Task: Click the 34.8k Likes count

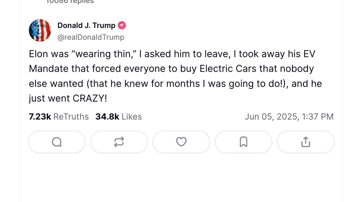Action: [118, 117]
